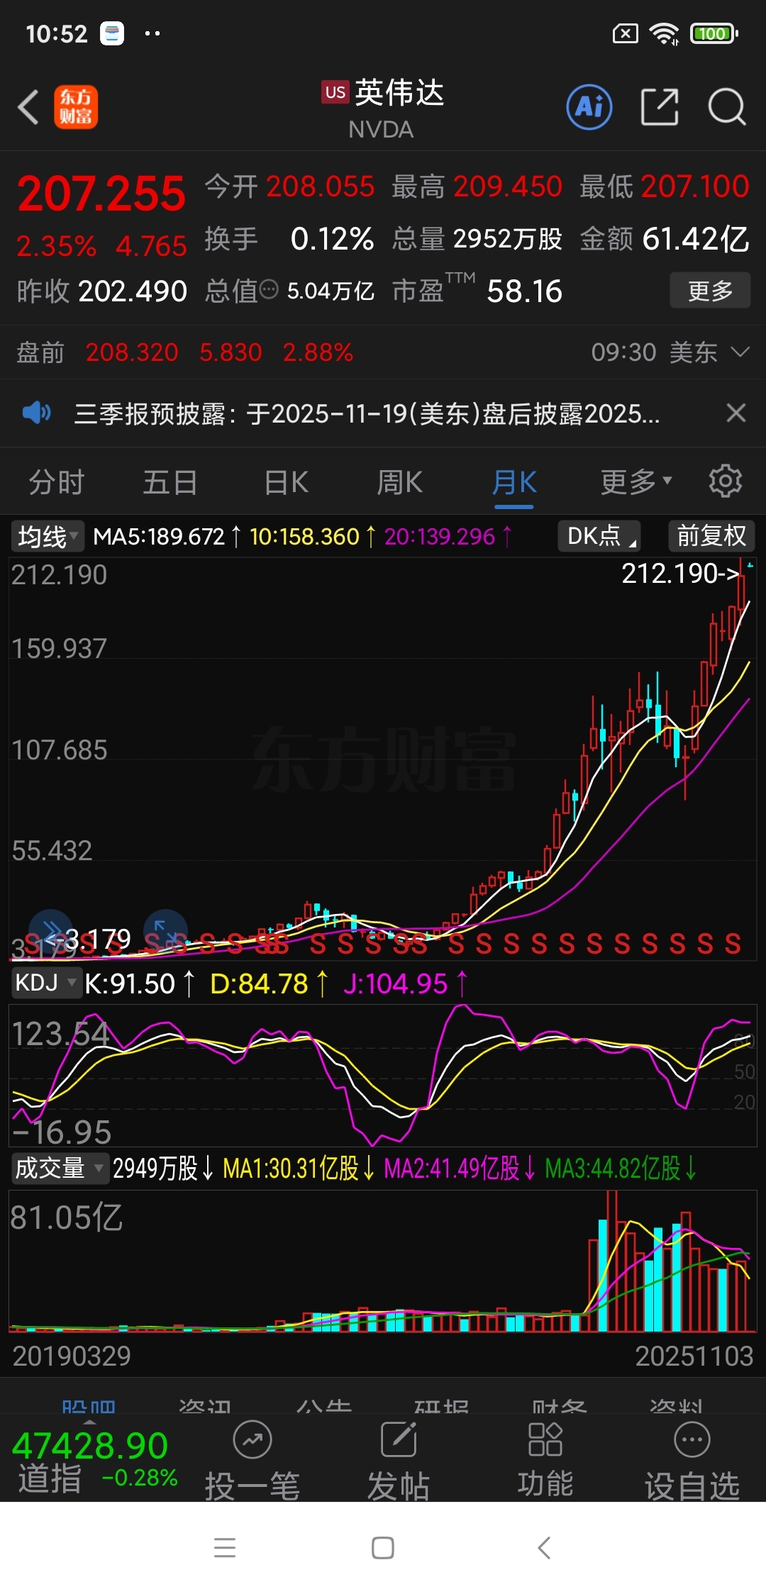
Task: Open the 均线 indicator dropdown
Action: pyautogui.click(x=48, y=536)
